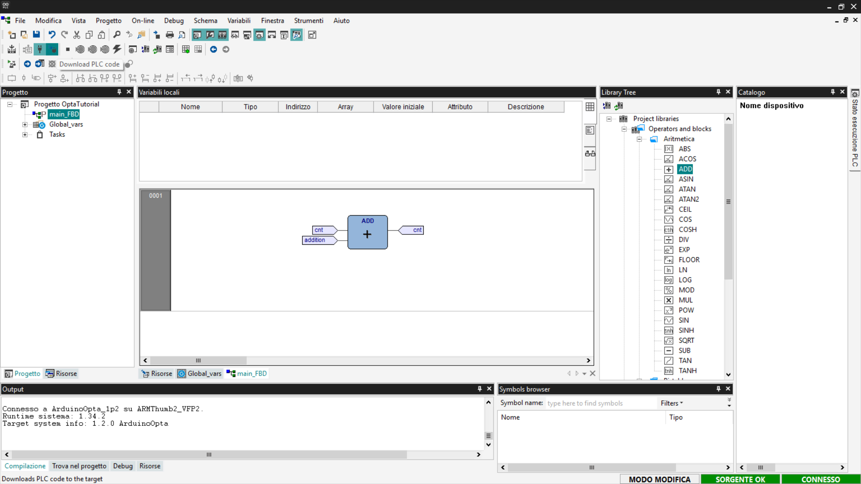Switch to the Global_vars editor tab

tap(200, 373)
